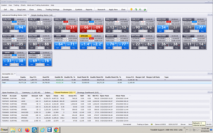Click the globe toolbar icon beside Chat
Image resolution: width=213 pixels, height=133 pixels.
tap(140, 10)
